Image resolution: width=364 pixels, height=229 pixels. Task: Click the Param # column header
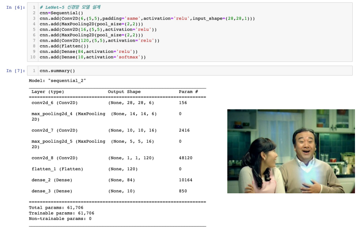(188, 92)
